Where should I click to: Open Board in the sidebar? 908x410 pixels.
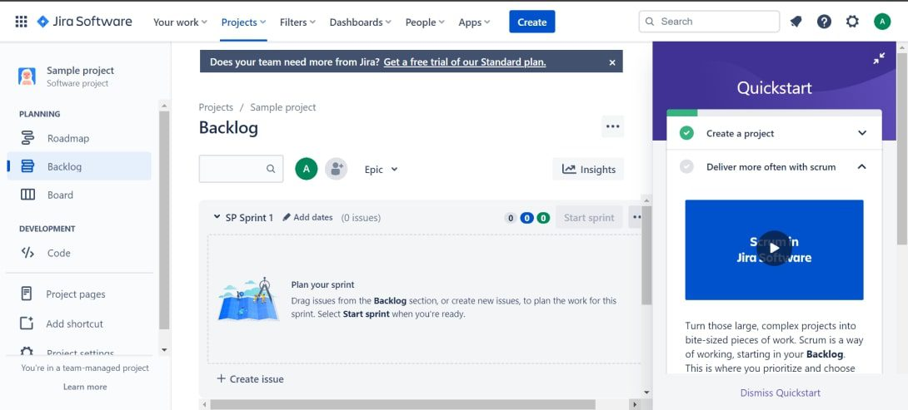tap(79, 195)
